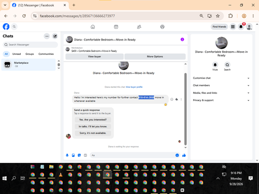Select the All chats filter tab
The width and height of the screenshot is (259, 194).
[x=6, y=54]
